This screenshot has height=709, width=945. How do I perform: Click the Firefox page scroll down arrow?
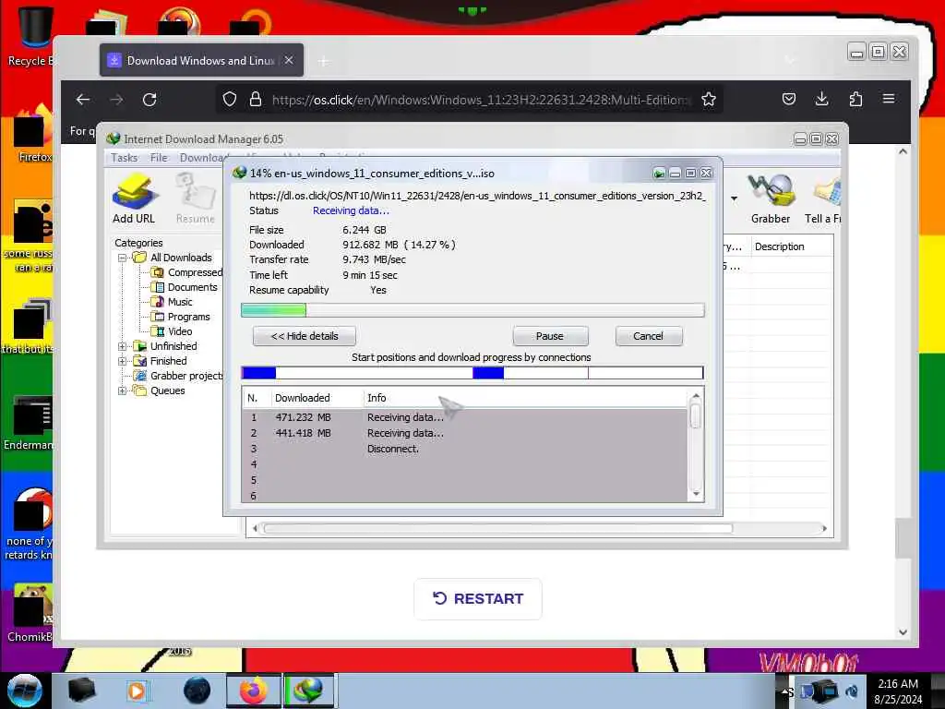click(903, 632)
